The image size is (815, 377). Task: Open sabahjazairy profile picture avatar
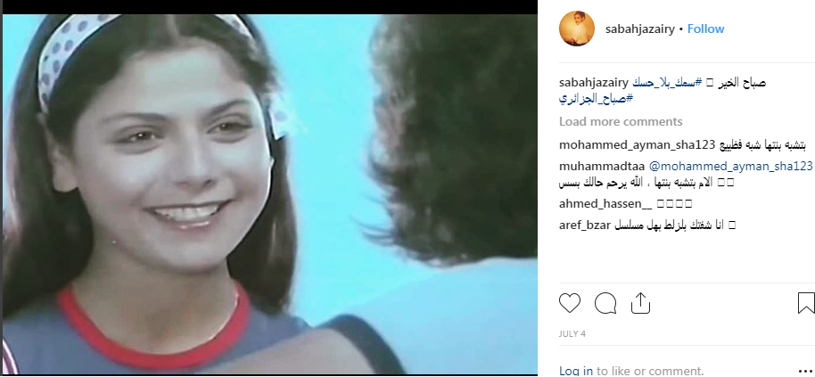(x=576, y=29)
